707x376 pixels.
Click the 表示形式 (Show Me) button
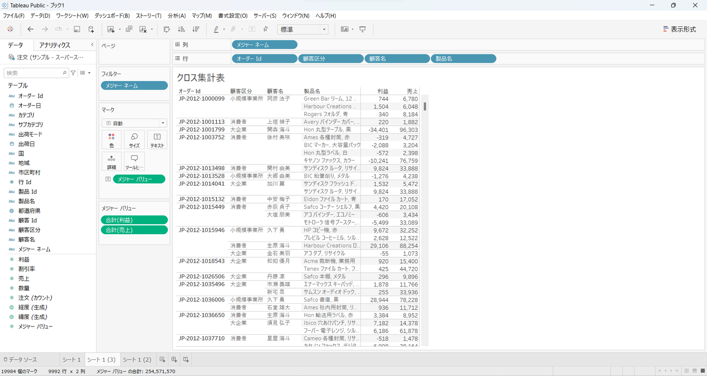pos(679,29)
